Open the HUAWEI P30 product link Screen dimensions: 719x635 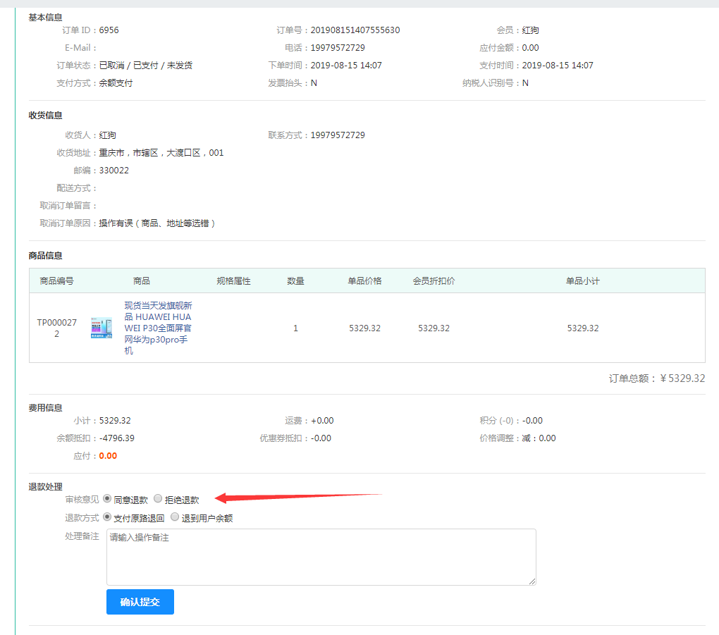point(158,328)
